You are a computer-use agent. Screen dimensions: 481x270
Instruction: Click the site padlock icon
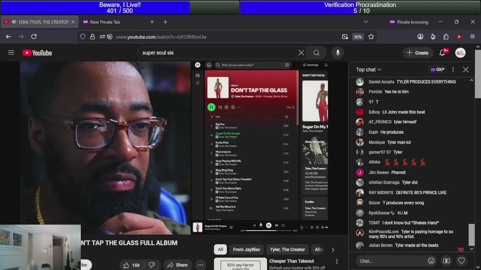tap(92, 37)
